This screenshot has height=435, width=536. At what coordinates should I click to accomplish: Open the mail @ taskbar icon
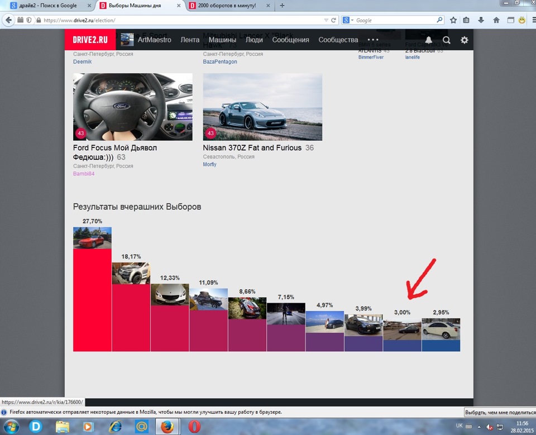click(x=141, y=427)
